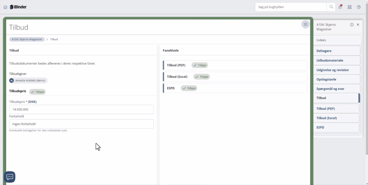Click the search magnifier icon
Image resolution: width=368 pixels, height=185 pixels.
[331, 7]
